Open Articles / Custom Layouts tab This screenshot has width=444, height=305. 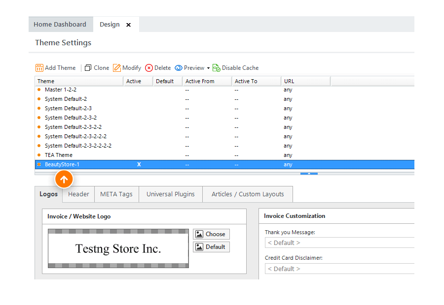coord(248,194)
